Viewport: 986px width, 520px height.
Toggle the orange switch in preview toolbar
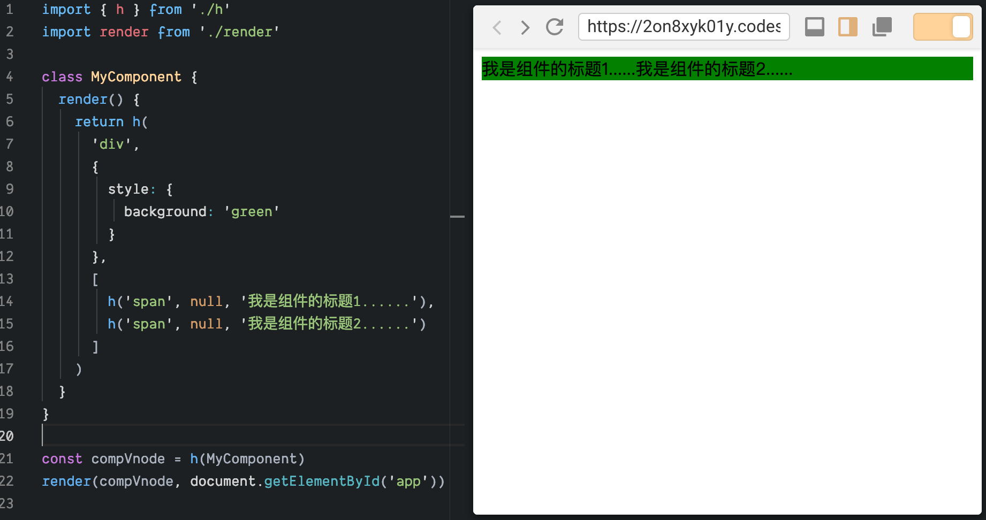[x=943, y=27]
